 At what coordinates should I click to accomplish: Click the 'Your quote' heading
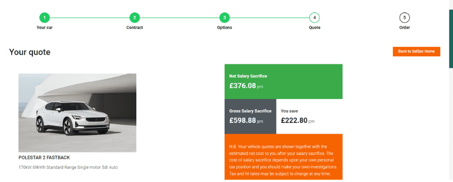click(30, 52)
